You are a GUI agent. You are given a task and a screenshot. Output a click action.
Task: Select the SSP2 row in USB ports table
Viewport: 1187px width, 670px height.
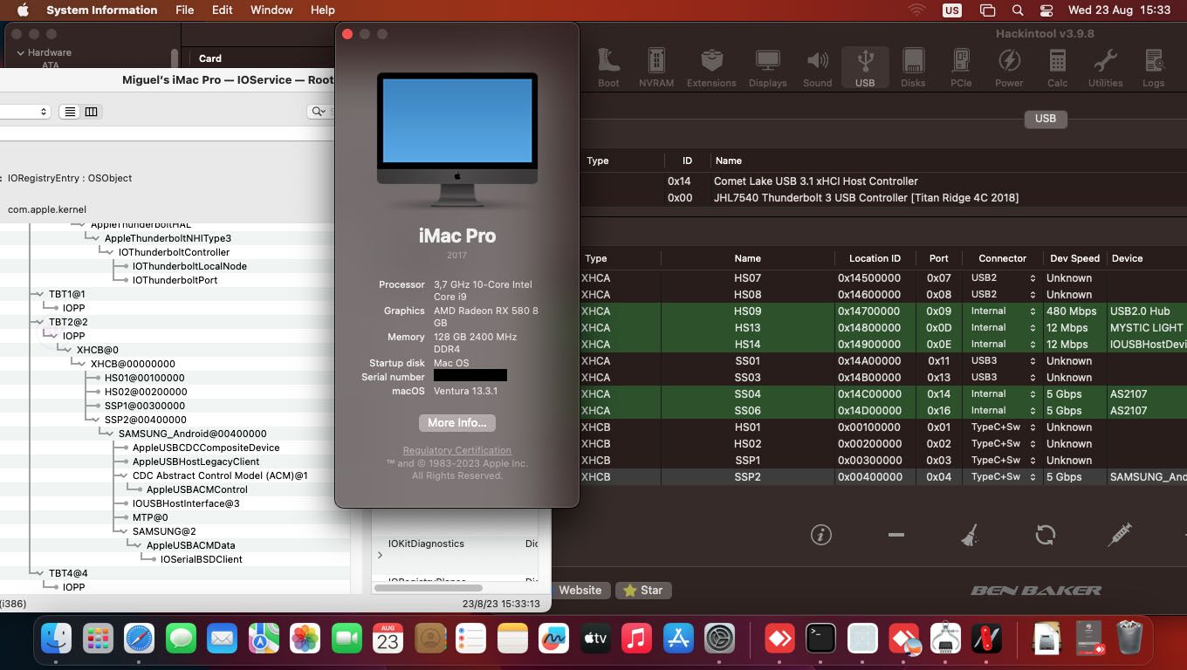[x=883, y=477]
